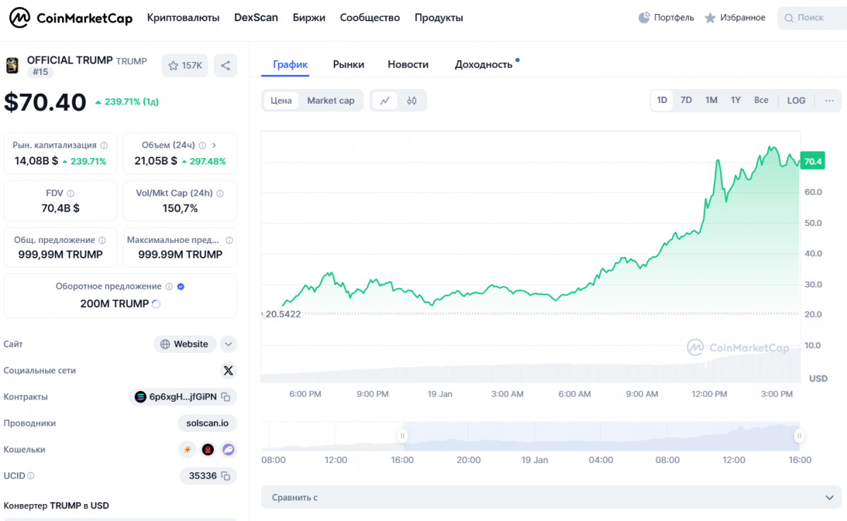Switch to candlestick chart icon
847x521 pixels.
click(412, 101)
